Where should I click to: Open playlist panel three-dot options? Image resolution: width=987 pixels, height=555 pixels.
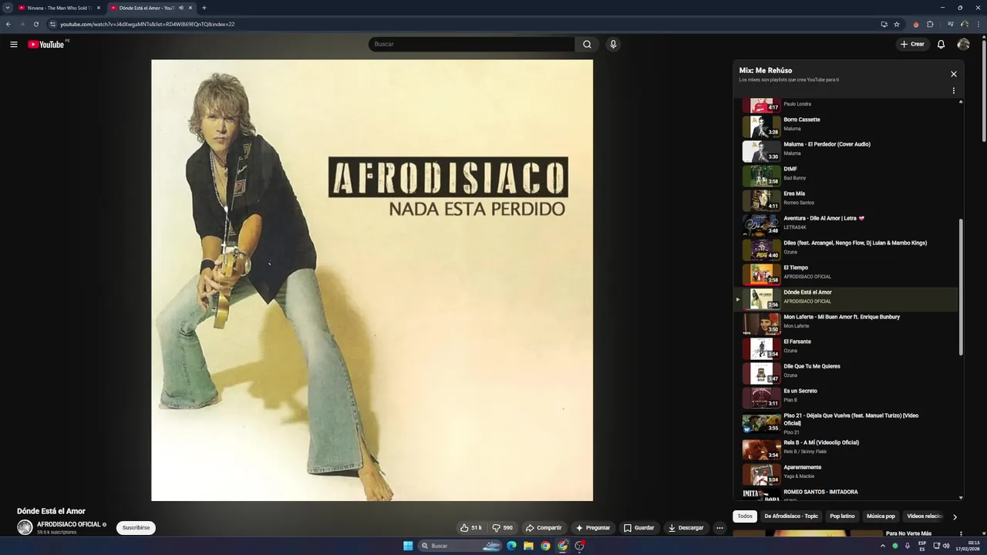(954, 90)
